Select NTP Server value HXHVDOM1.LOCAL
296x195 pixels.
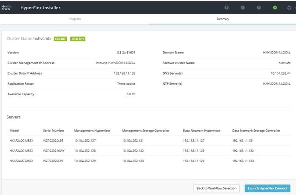(x=277, y=84)
